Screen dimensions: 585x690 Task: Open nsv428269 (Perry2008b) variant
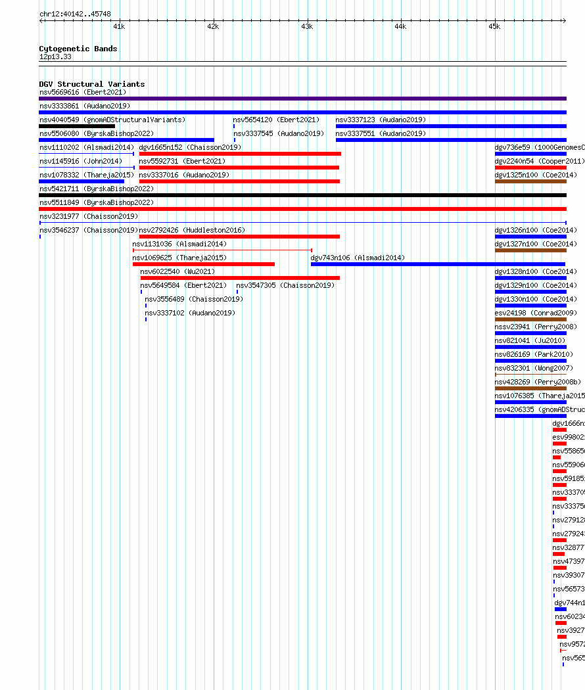tap(538, 382)
